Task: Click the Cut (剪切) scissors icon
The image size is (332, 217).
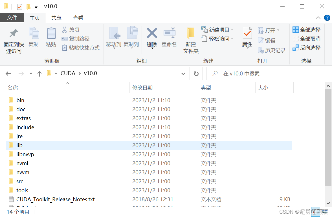Action: (x=64, y=30)
